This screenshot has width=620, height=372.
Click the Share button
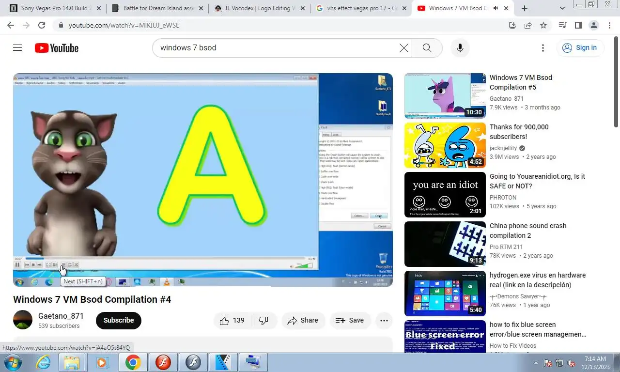[303, 320]
